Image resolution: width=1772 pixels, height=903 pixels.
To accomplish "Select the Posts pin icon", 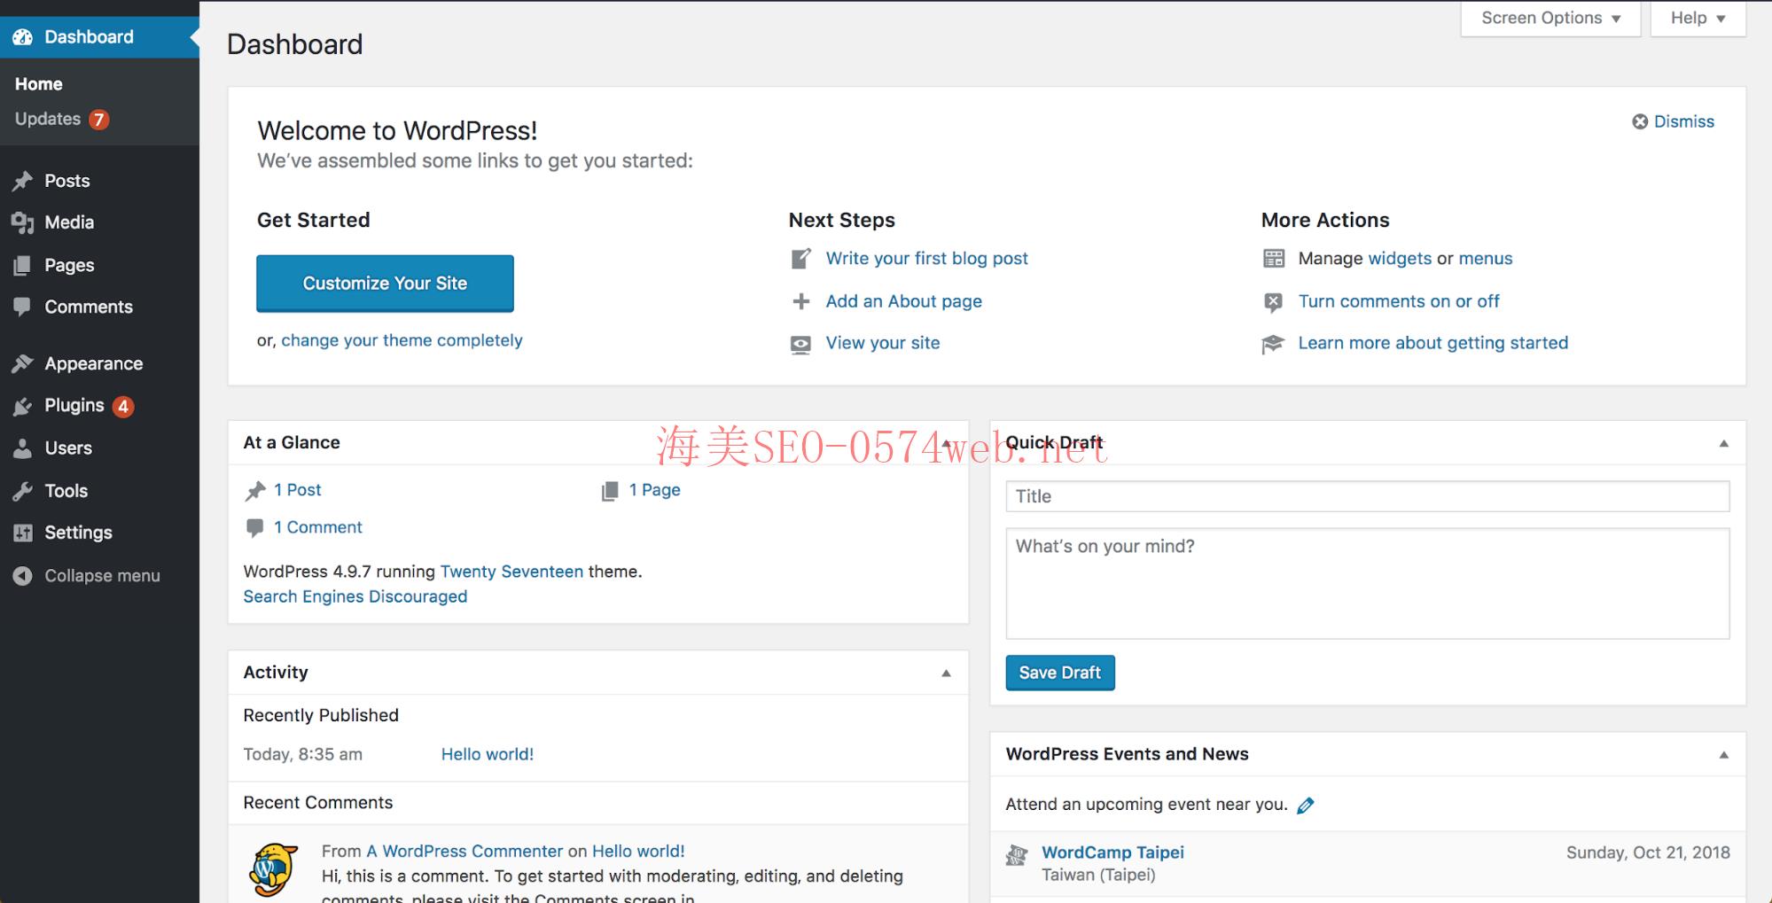I will point(24,180).
